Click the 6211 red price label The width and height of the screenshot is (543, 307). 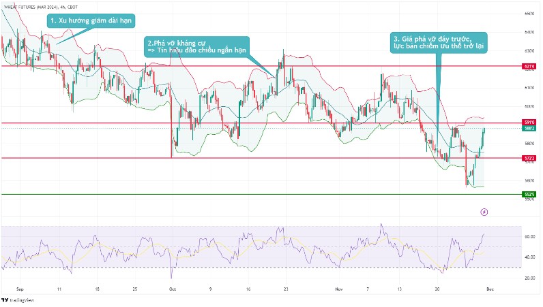pos(529,66)
